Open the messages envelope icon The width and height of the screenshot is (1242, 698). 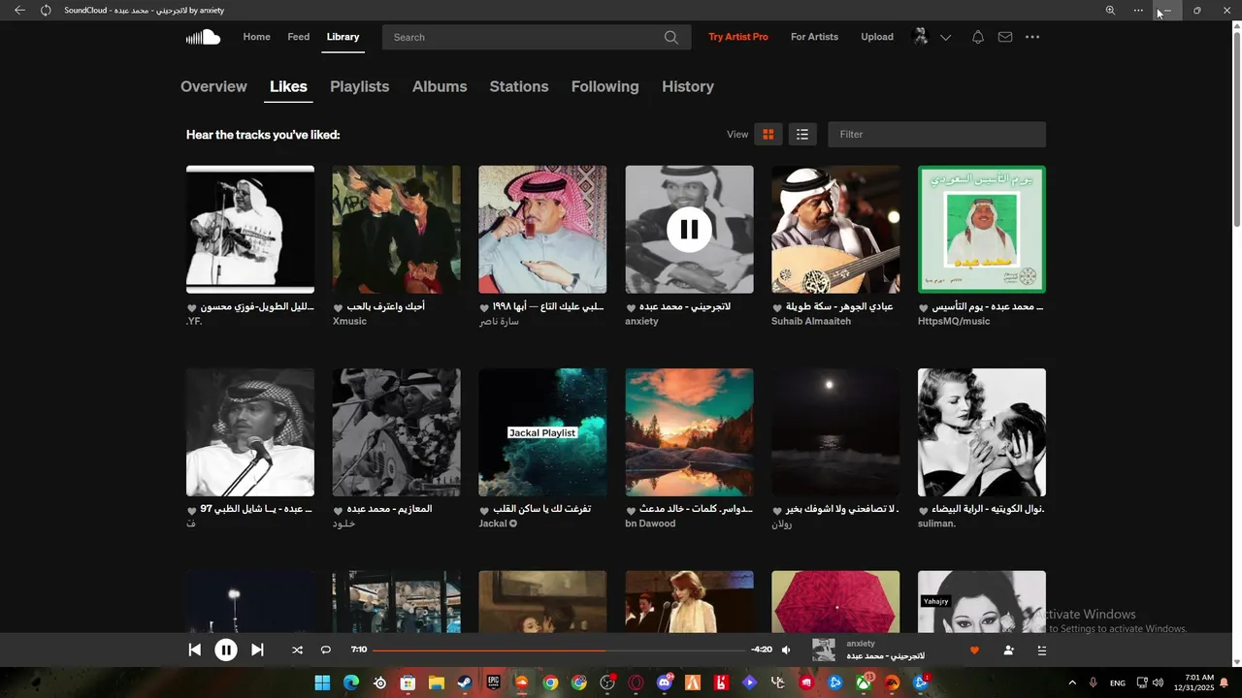1005,37
